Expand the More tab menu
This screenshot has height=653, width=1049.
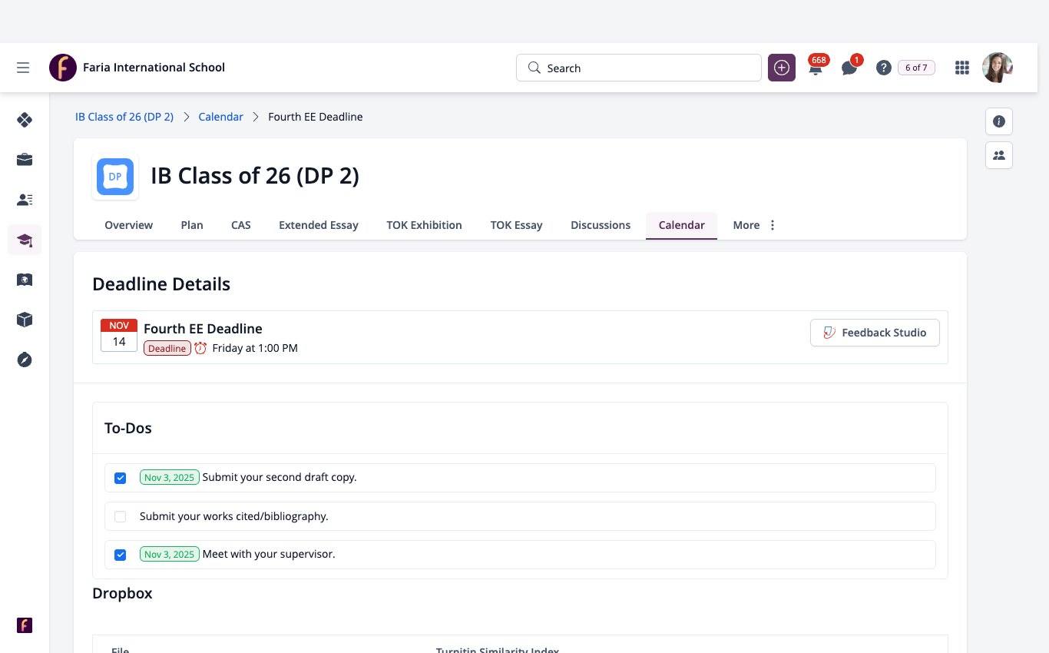755,225
